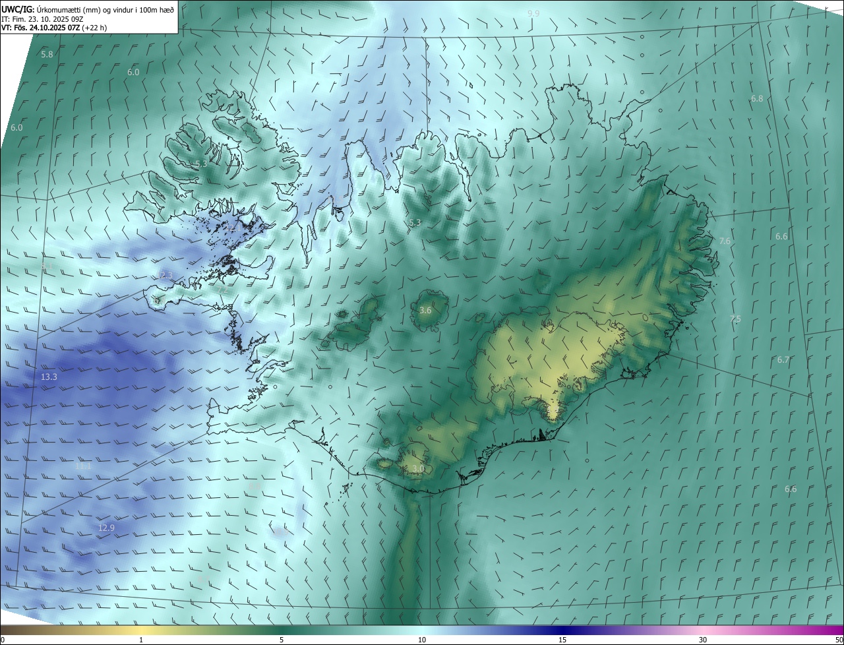Click the 3.0 value label near the south coast

(x=418, y=469)
